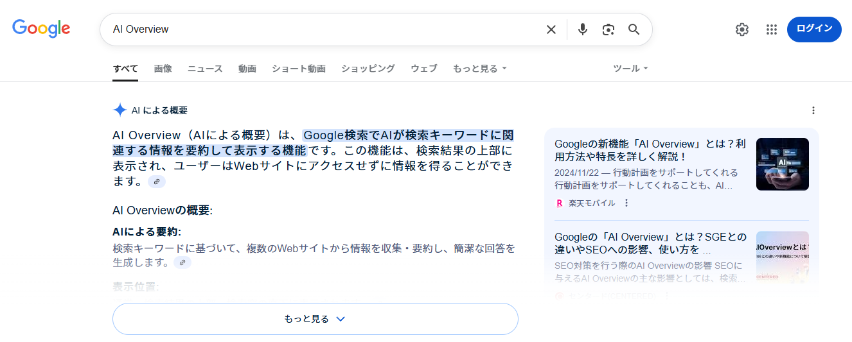The height and width of the screenshot is (342, 852).
Task: Open three-dot options next to 楽天モバイル
Action: [x=626, y=203]
